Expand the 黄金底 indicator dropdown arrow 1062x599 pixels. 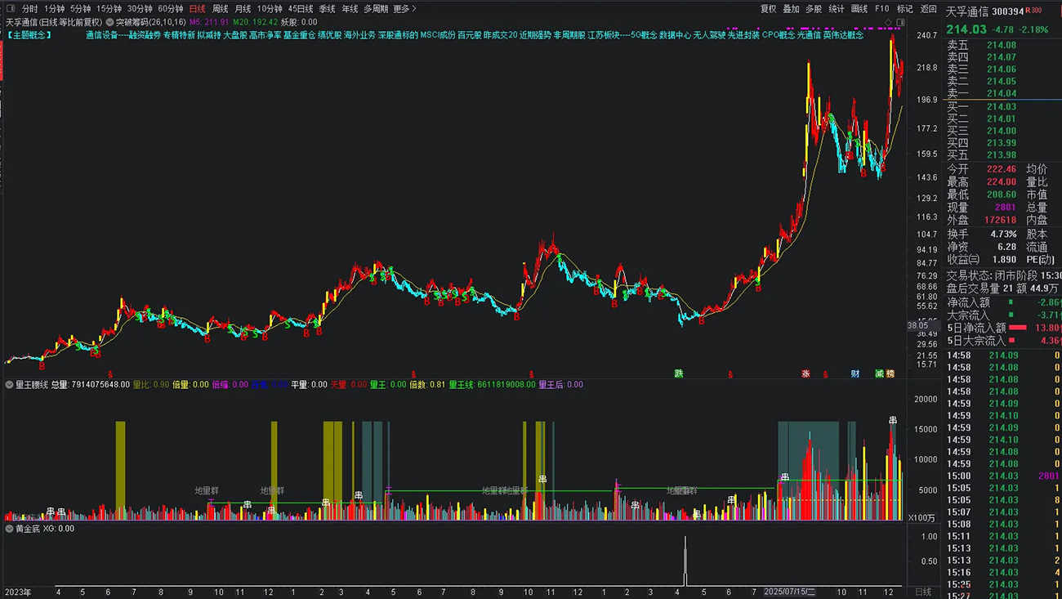10,529
